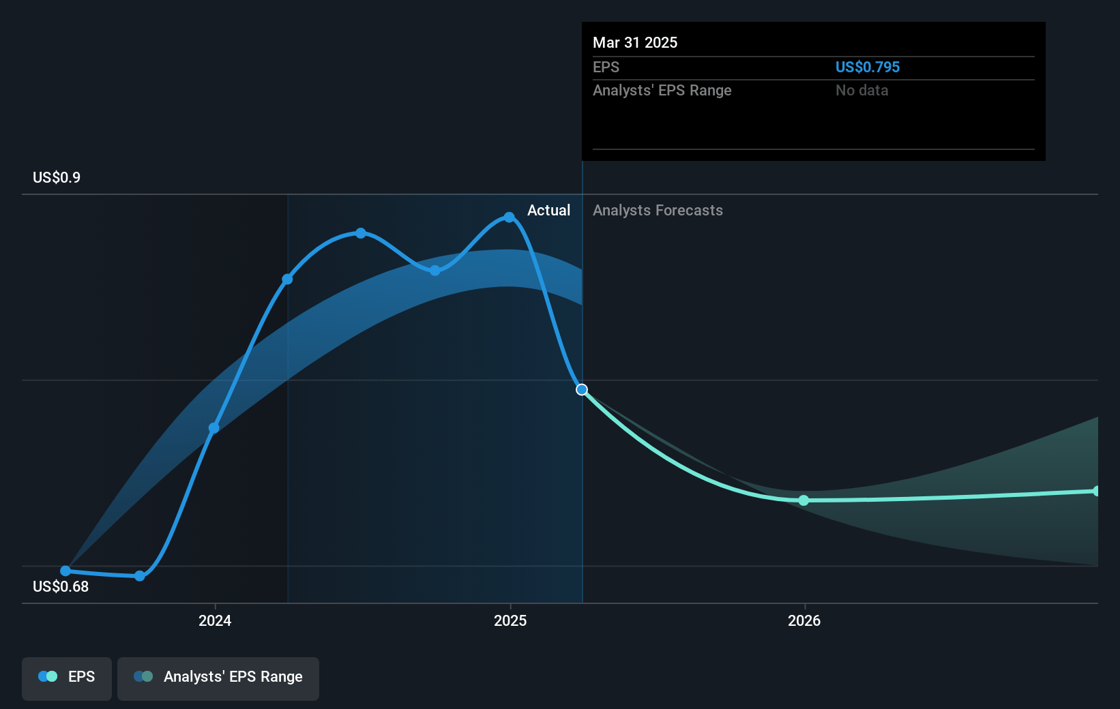
Task: Click the EPS point at shaded region start
Action: [x=287, y=280]
